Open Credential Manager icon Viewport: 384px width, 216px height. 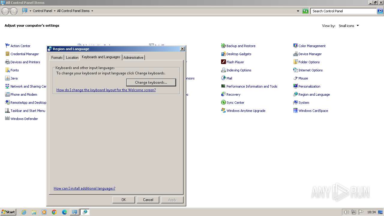pyautogui.click(x=7, y=54)
